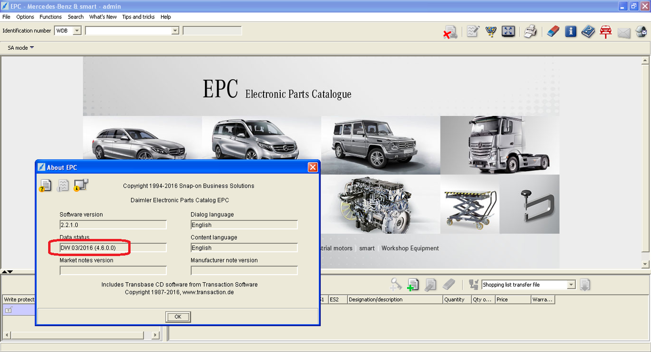This screenshot has height=352, width=651.
Task: Click the SUV vehicle thumbnail
Action: pos(380,145)
